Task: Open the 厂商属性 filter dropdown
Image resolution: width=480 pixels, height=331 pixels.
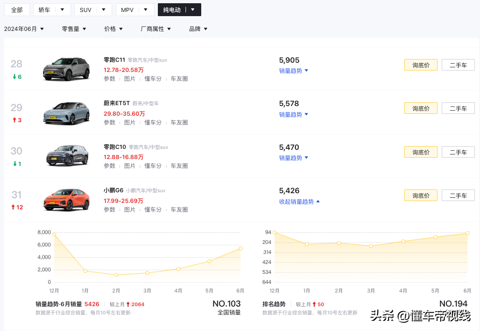Action: coord(156,29)
